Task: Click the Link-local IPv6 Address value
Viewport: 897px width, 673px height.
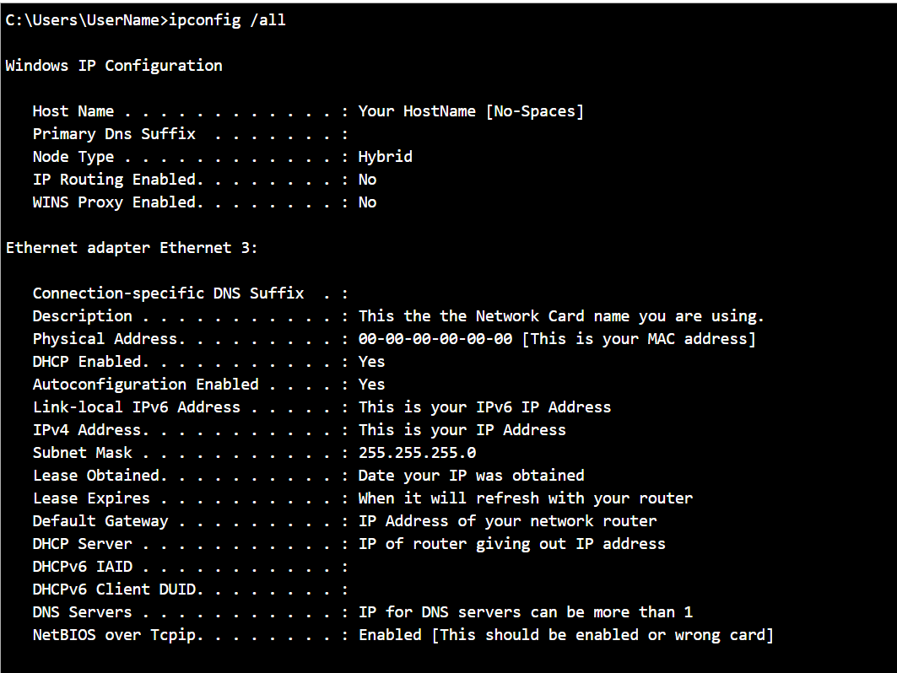Action: click(x=484, y=407)
